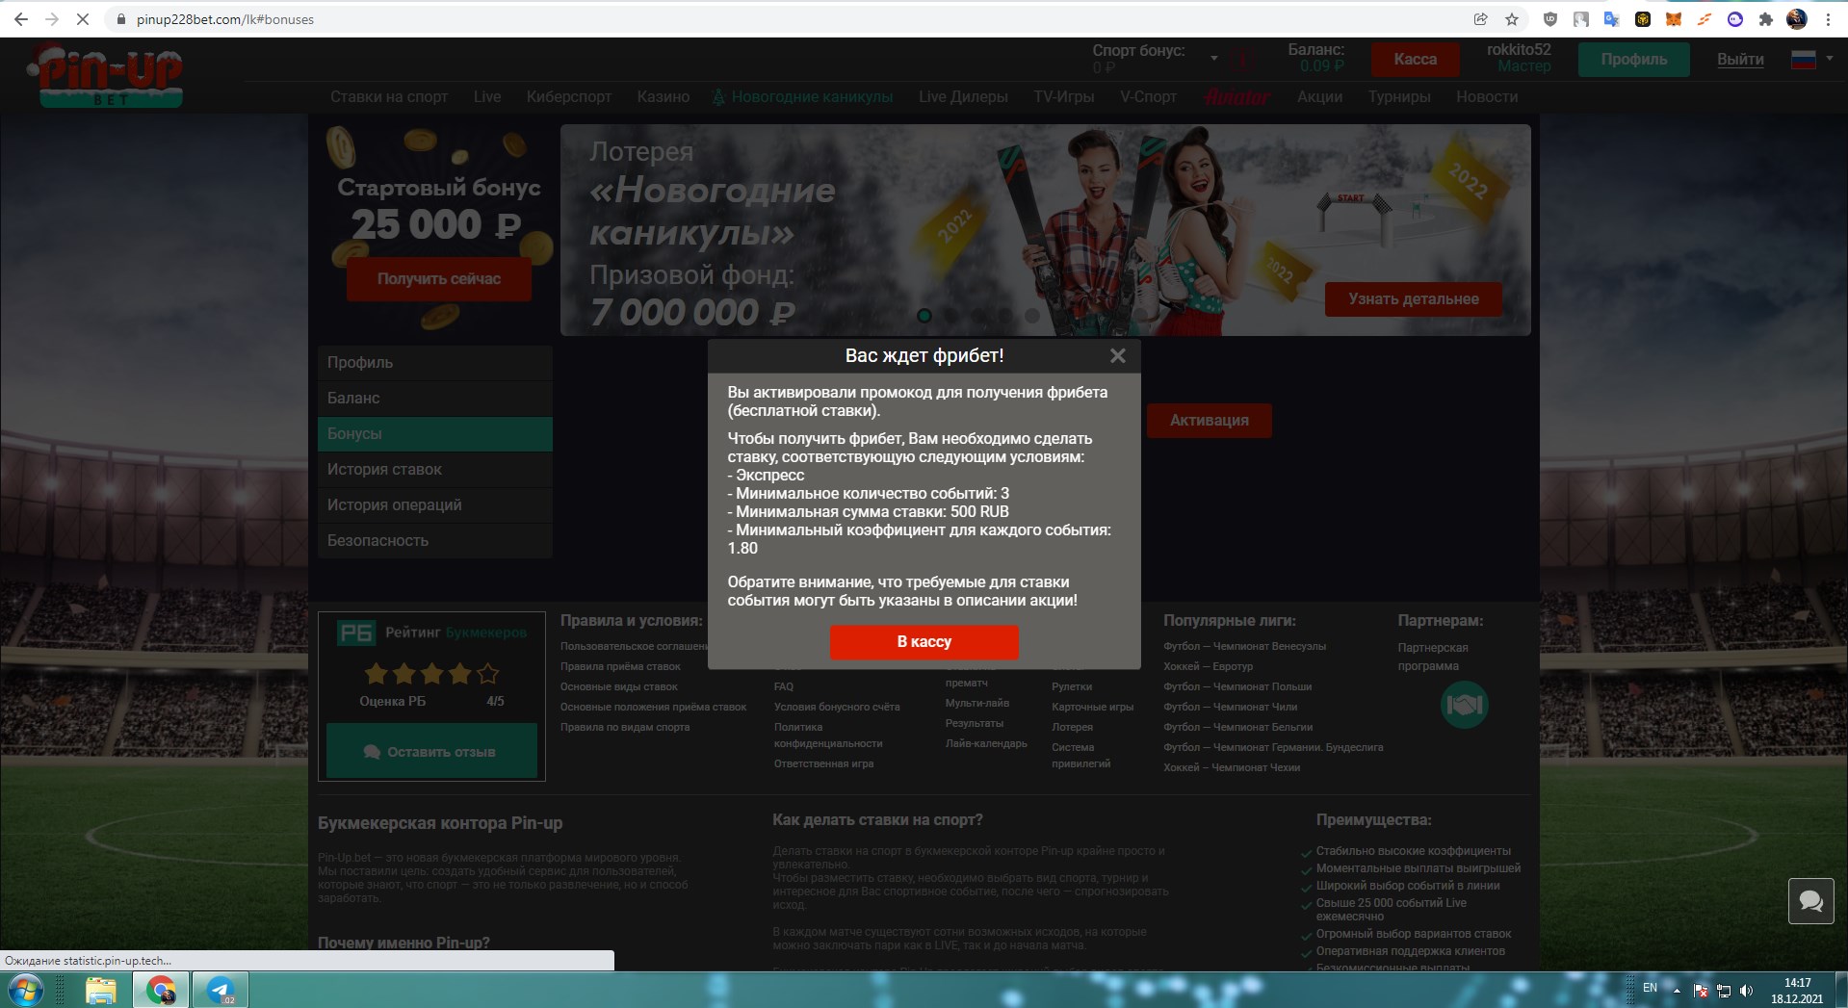Open the V-Спорт section
Viewport: 1848px width, 1008px height.
[1148, 97]
